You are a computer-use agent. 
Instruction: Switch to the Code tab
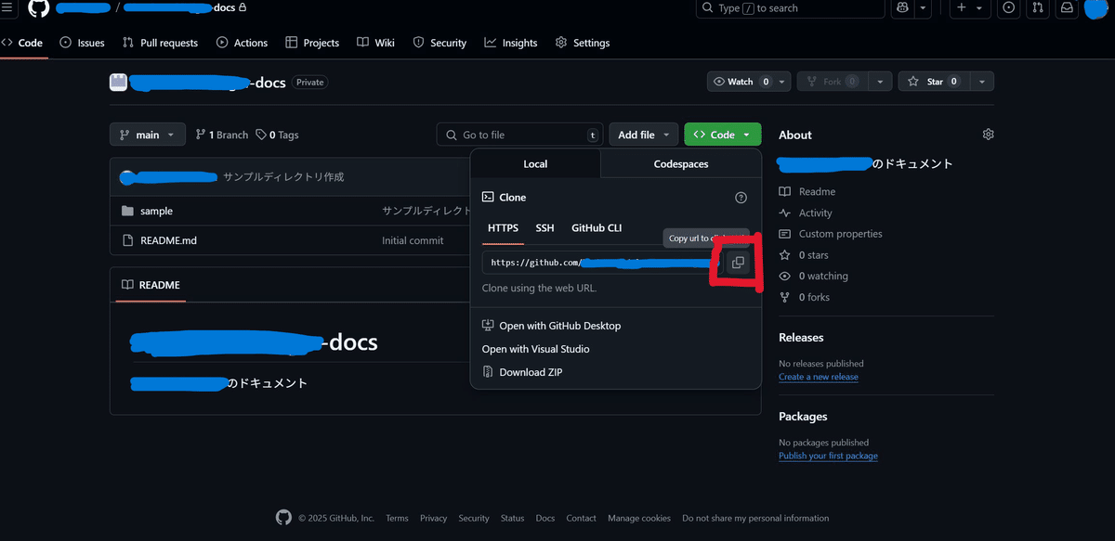point(22,43)
